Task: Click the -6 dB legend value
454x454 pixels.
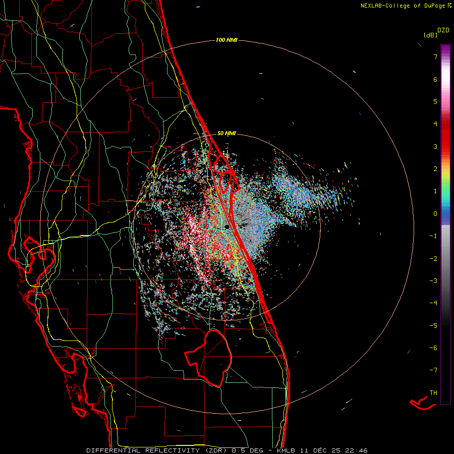Action: point(433,348)
